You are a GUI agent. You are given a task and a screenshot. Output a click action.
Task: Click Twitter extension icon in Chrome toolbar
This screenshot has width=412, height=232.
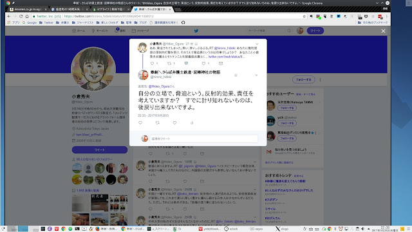tap(339, 16)
